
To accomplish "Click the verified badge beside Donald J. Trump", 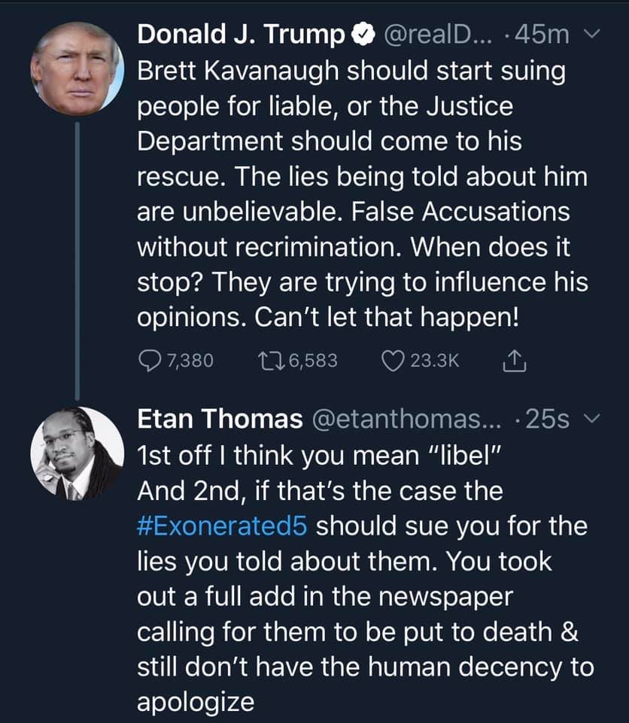I will pyautogui.click(x=364, y=34).
